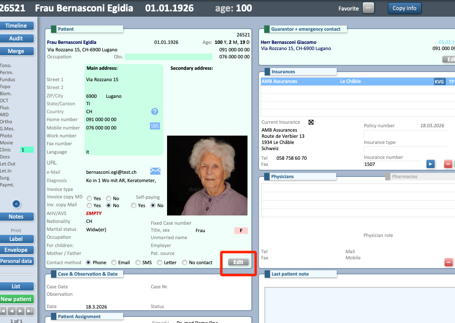Screen dimensions: 455x323
Task: Click the round blue sidebar indicator icon
Action: pyautogui.click(x=16, y=204)
